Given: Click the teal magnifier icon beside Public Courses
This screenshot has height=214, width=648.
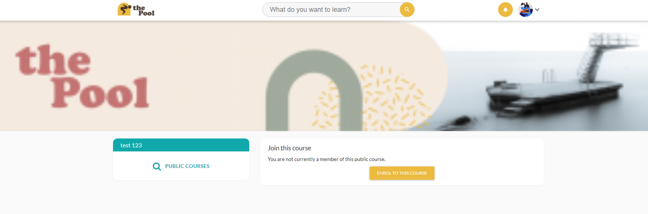Looking at the screenshot, I should coord(157,166).
